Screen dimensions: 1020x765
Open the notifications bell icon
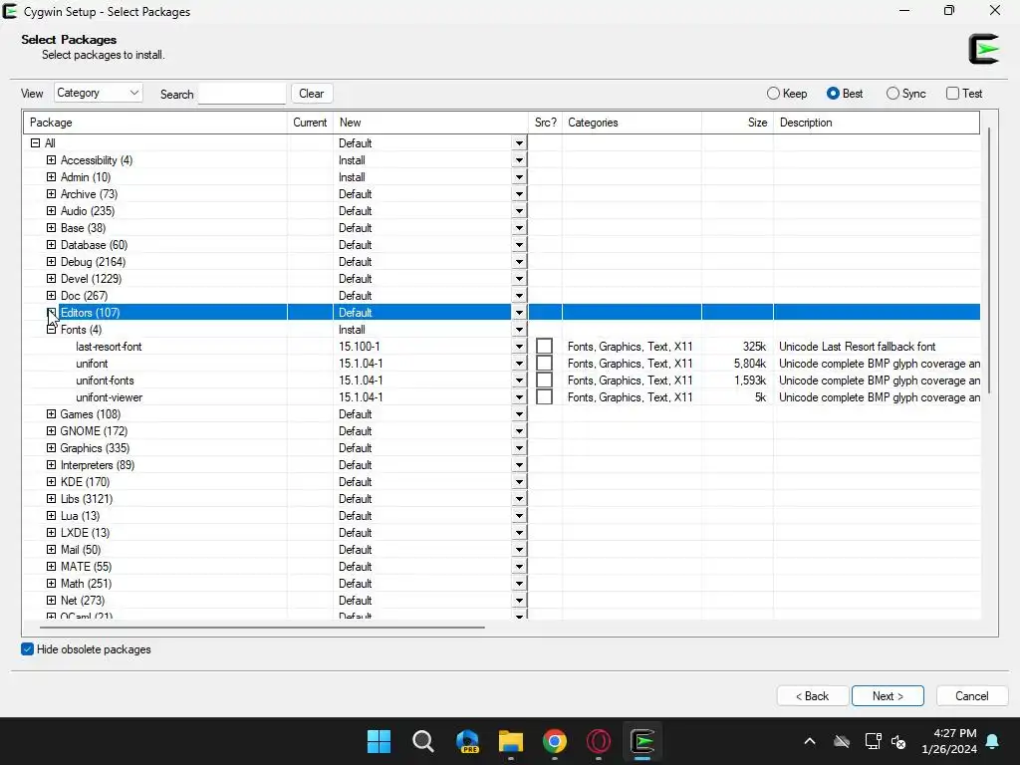(x=993, y=741)
